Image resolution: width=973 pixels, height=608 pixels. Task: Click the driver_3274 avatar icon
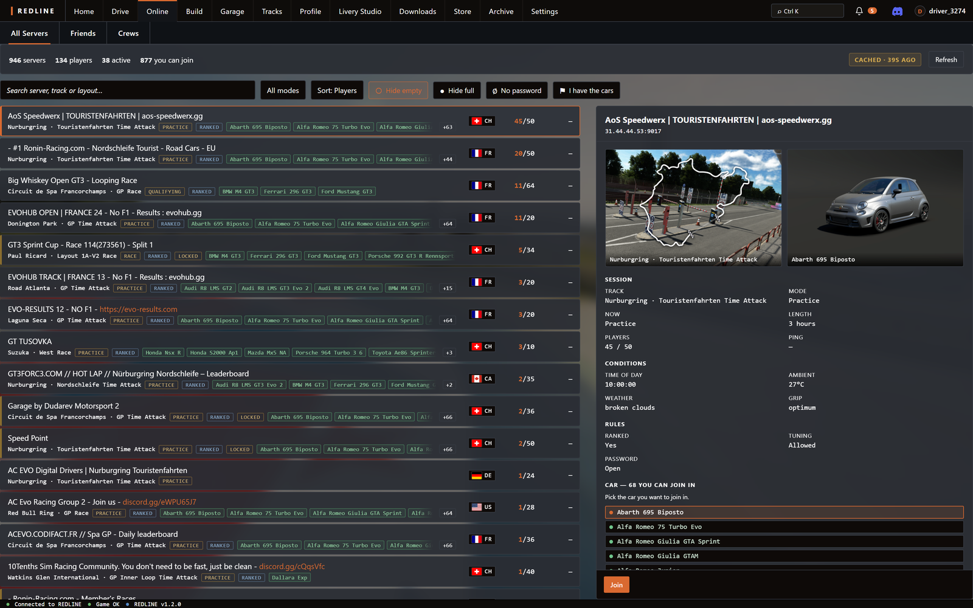919,11
